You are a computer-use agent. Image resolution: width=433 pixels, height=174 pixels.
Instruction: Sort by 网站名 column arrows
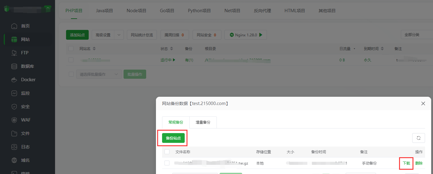click(x=94, y=49)
